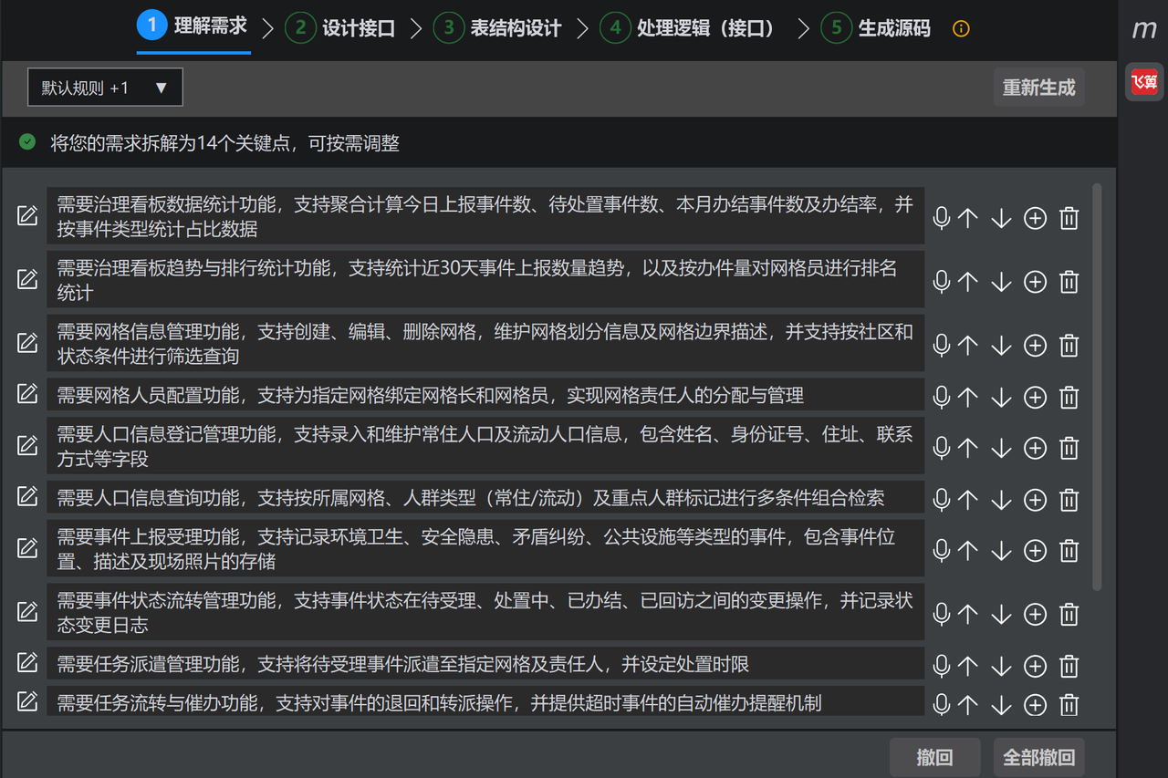Edit the 任务流转与催办功能 requirement

coord(27,700)
